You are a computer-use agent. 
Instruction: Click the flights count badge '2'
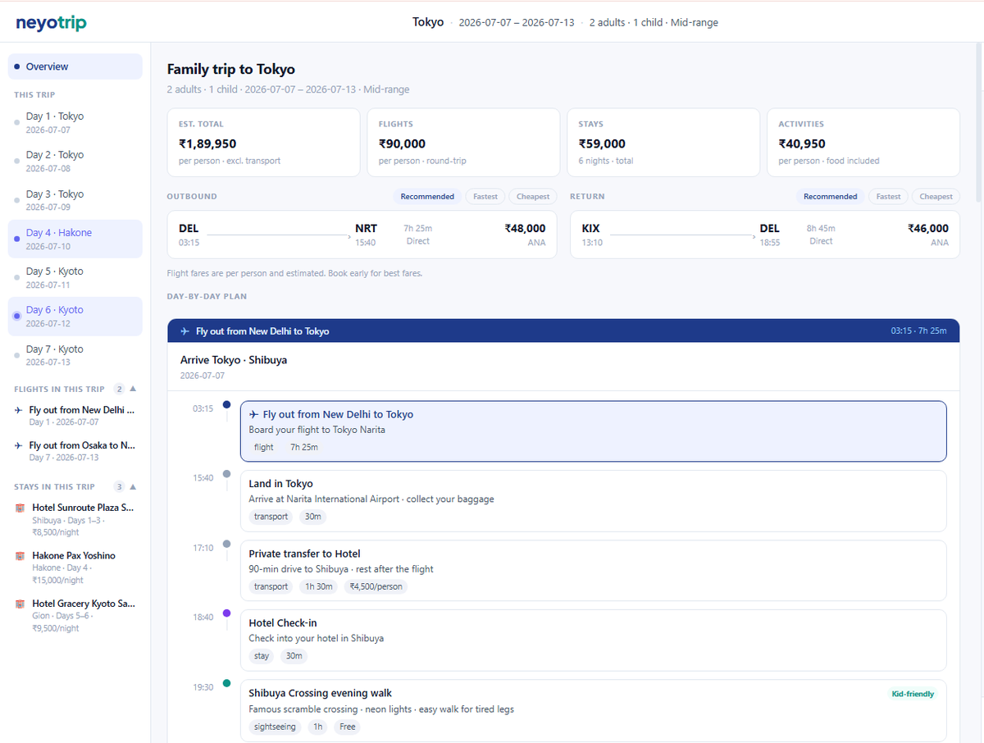(x=119, y=389)
